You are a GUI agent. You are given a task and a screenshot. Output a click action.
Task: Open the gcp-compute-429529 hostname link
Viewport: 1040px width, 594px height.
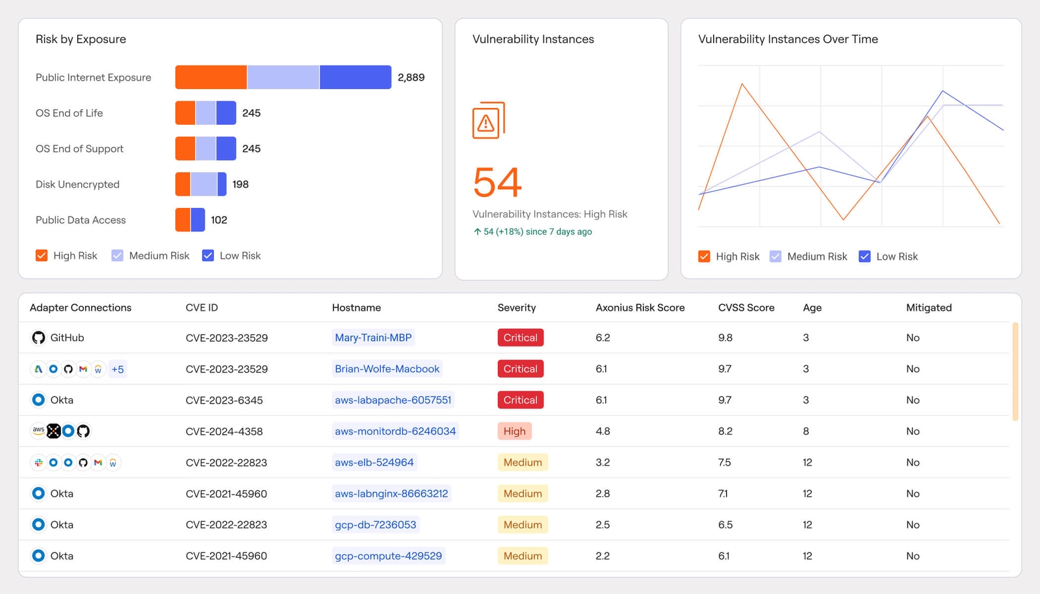click(388, 556)
